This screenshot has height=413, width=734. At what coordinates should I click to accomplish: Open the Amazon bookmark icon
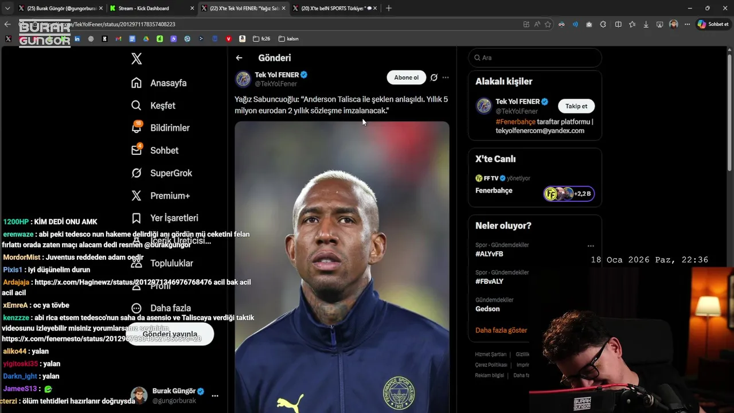[x=242, y=39]
